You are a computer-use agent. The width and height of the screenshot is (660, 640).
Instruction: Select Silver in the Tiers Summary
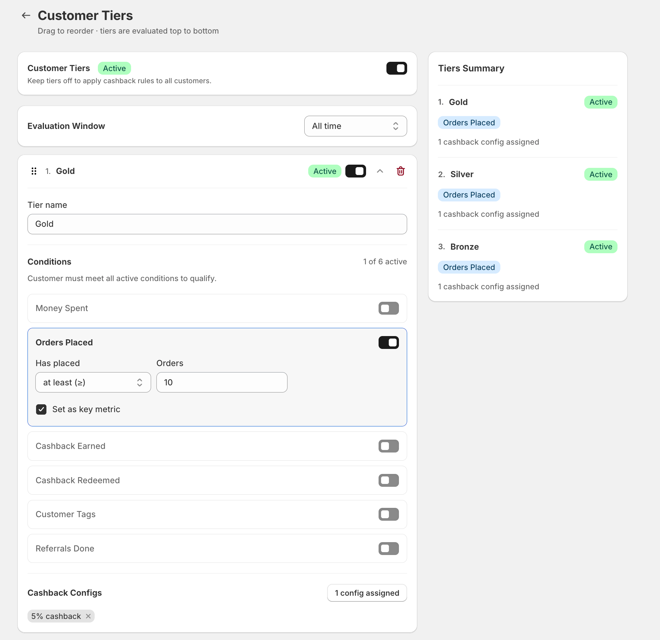(461, 174)
